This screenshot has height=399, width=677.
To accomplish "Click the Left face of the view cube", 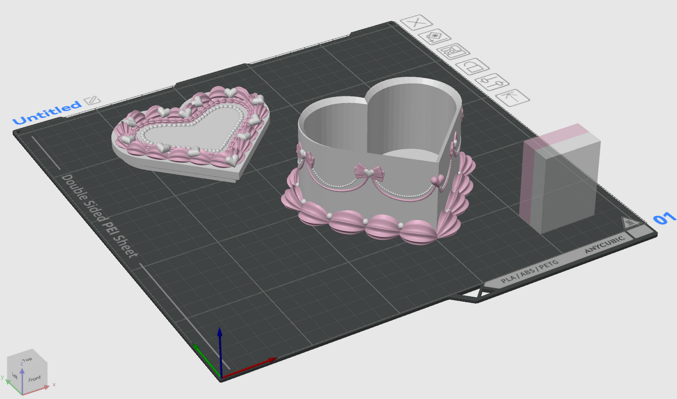I will coord(15,376).
